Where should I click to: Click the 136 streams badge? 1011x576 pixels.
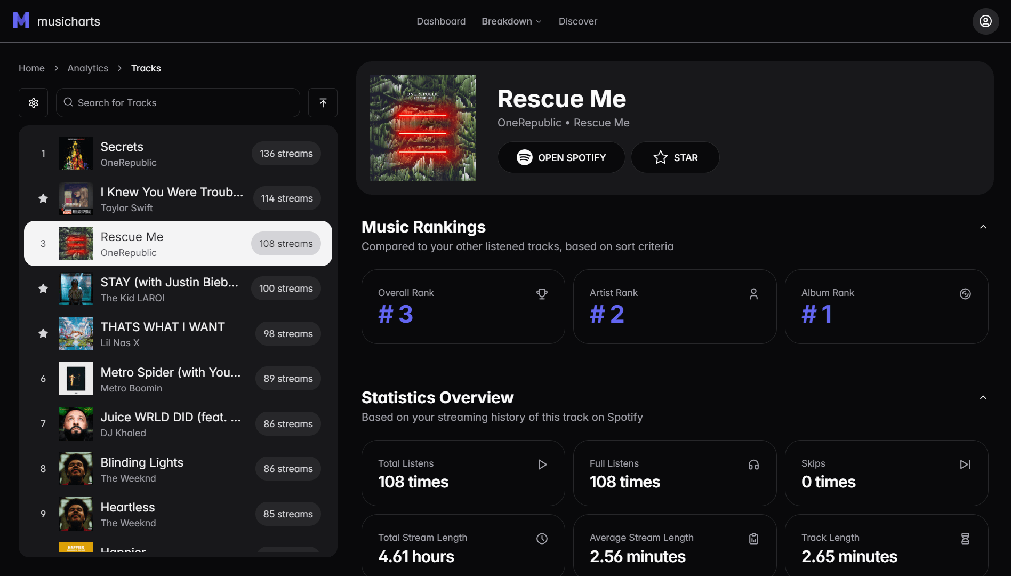point(286,154)
